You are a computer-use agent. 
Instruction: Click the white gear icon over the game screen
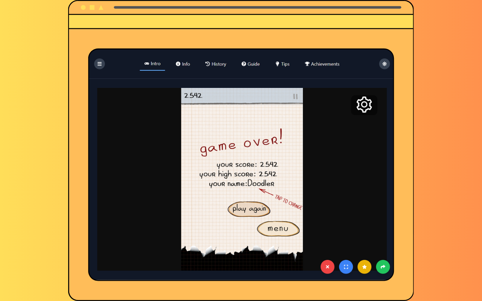coord(364,105)
